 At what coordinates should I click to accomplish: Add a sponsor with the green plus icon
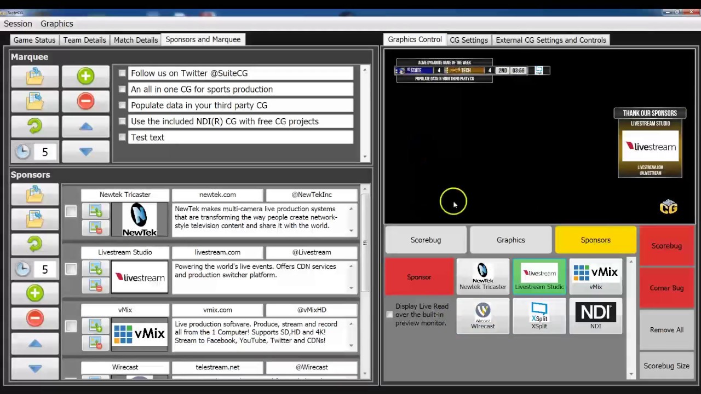click(x=35, y=293)
